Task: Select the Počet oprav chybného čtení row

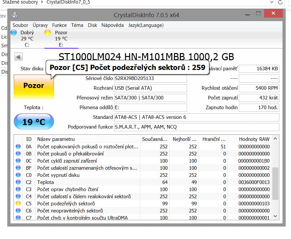Action: tap(143, 189)
